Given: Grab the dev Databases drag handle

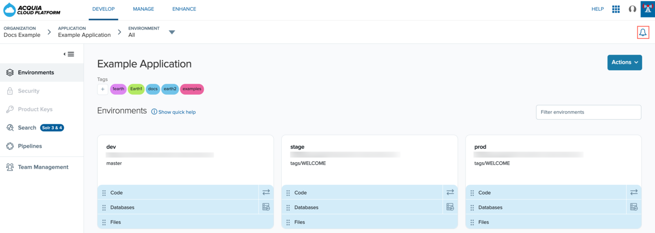Looking at the screenshot, I should click(104, 207).
